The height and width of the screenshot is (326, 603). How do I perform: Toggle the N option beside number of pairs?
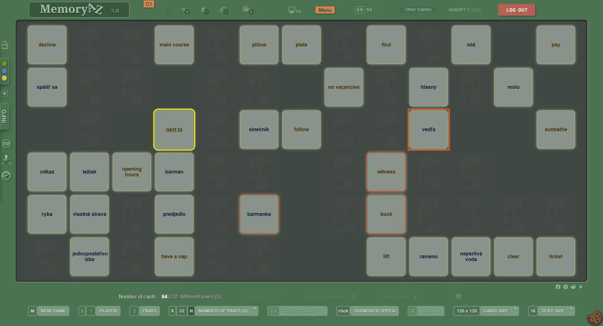[x=191, y=311]
